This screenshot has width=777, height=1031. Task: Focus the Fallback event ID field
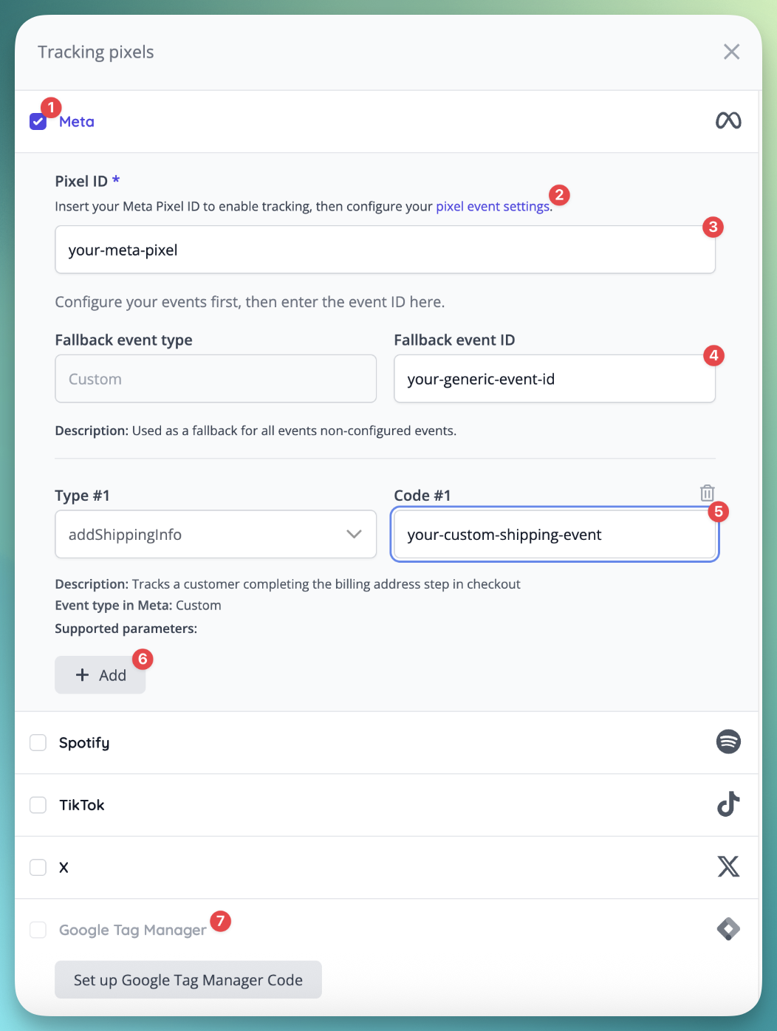tap(554, 379)
